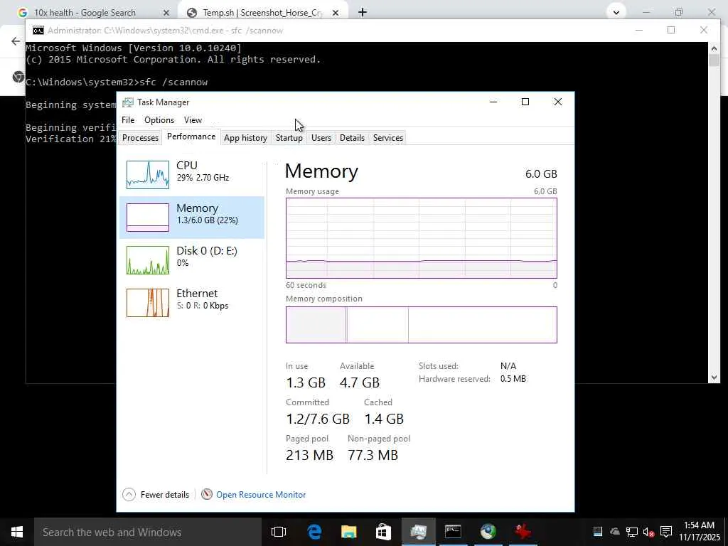Switch to the Processes tab
This screenshot has height=546, width=728.
(140, 138)
